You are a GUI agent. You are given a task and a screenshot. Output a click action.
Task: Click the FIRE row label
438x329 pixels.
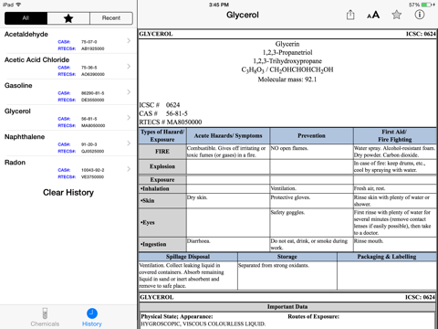coord(162,152)
